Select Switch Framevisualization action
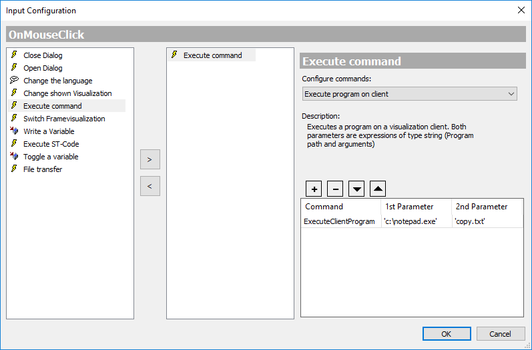Viewport: 532px width, 350px height. pos(64,119)
